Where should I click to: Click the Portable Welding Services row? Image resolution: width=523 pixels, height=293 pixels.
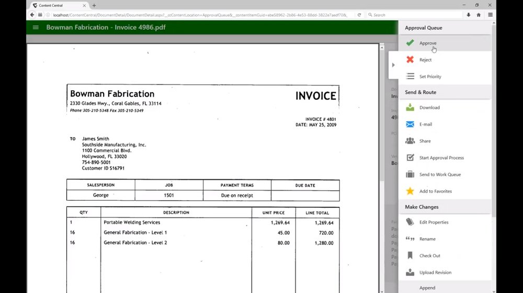pyautogui.click(x=203, y=223)
